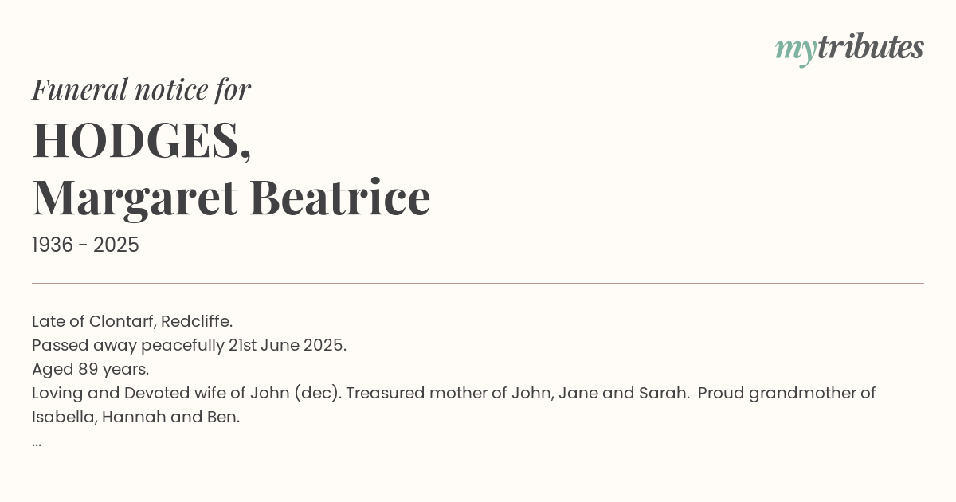Click the "Funeral notice for" heading text
Image resolution: width=956 pixels, height=502 pixels.
[x=141, y=89]
